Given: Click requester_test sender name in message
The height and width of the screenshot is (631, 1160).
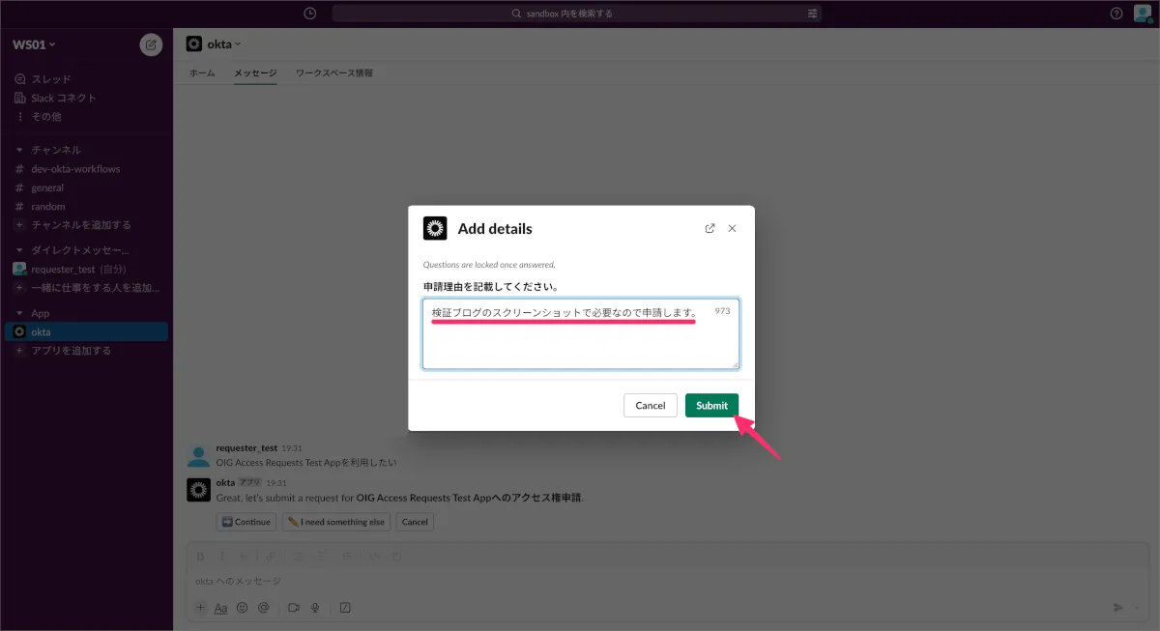Looking at the screenshot, I should click(x=246, y=448).
